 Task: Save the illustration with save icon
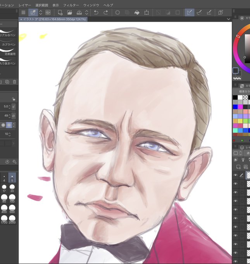click(79, 12)
